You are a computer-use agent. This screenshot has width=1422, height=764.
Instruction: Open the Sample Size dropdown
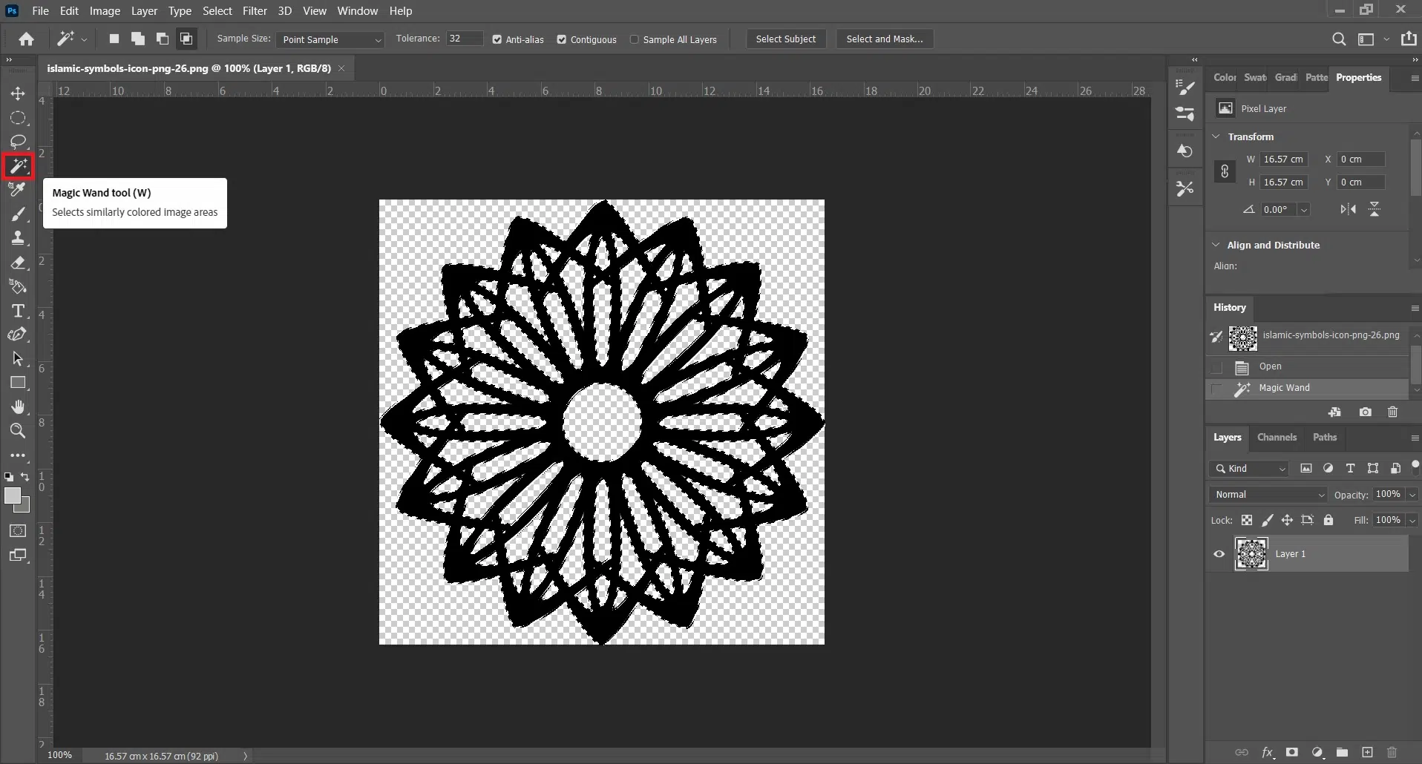click(x=330, y=39)
